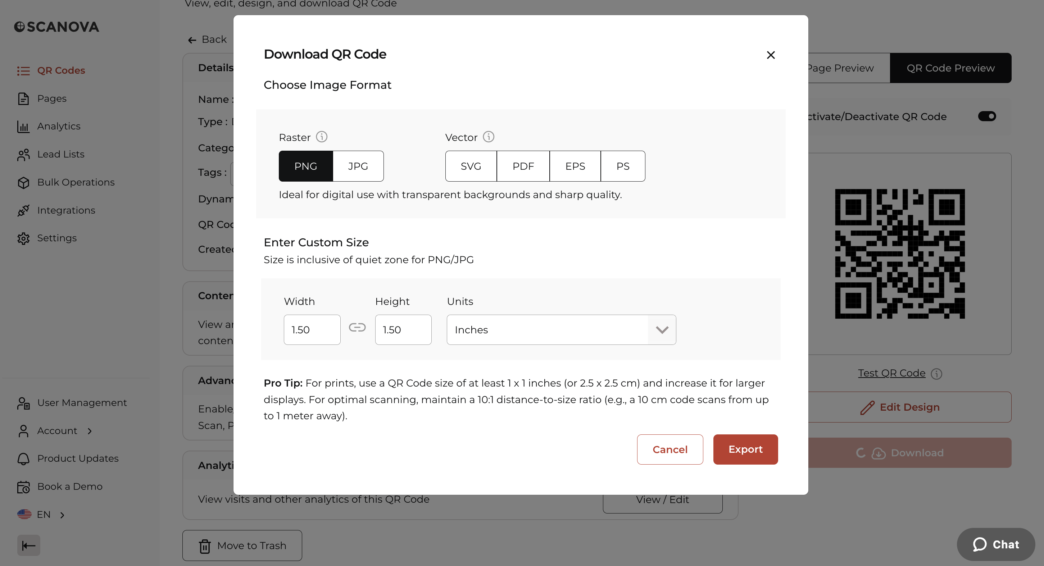The height and width of the screenshot is (566, 1044).
Task: Open the Integrations plug icon
Action: coord(23,210)
